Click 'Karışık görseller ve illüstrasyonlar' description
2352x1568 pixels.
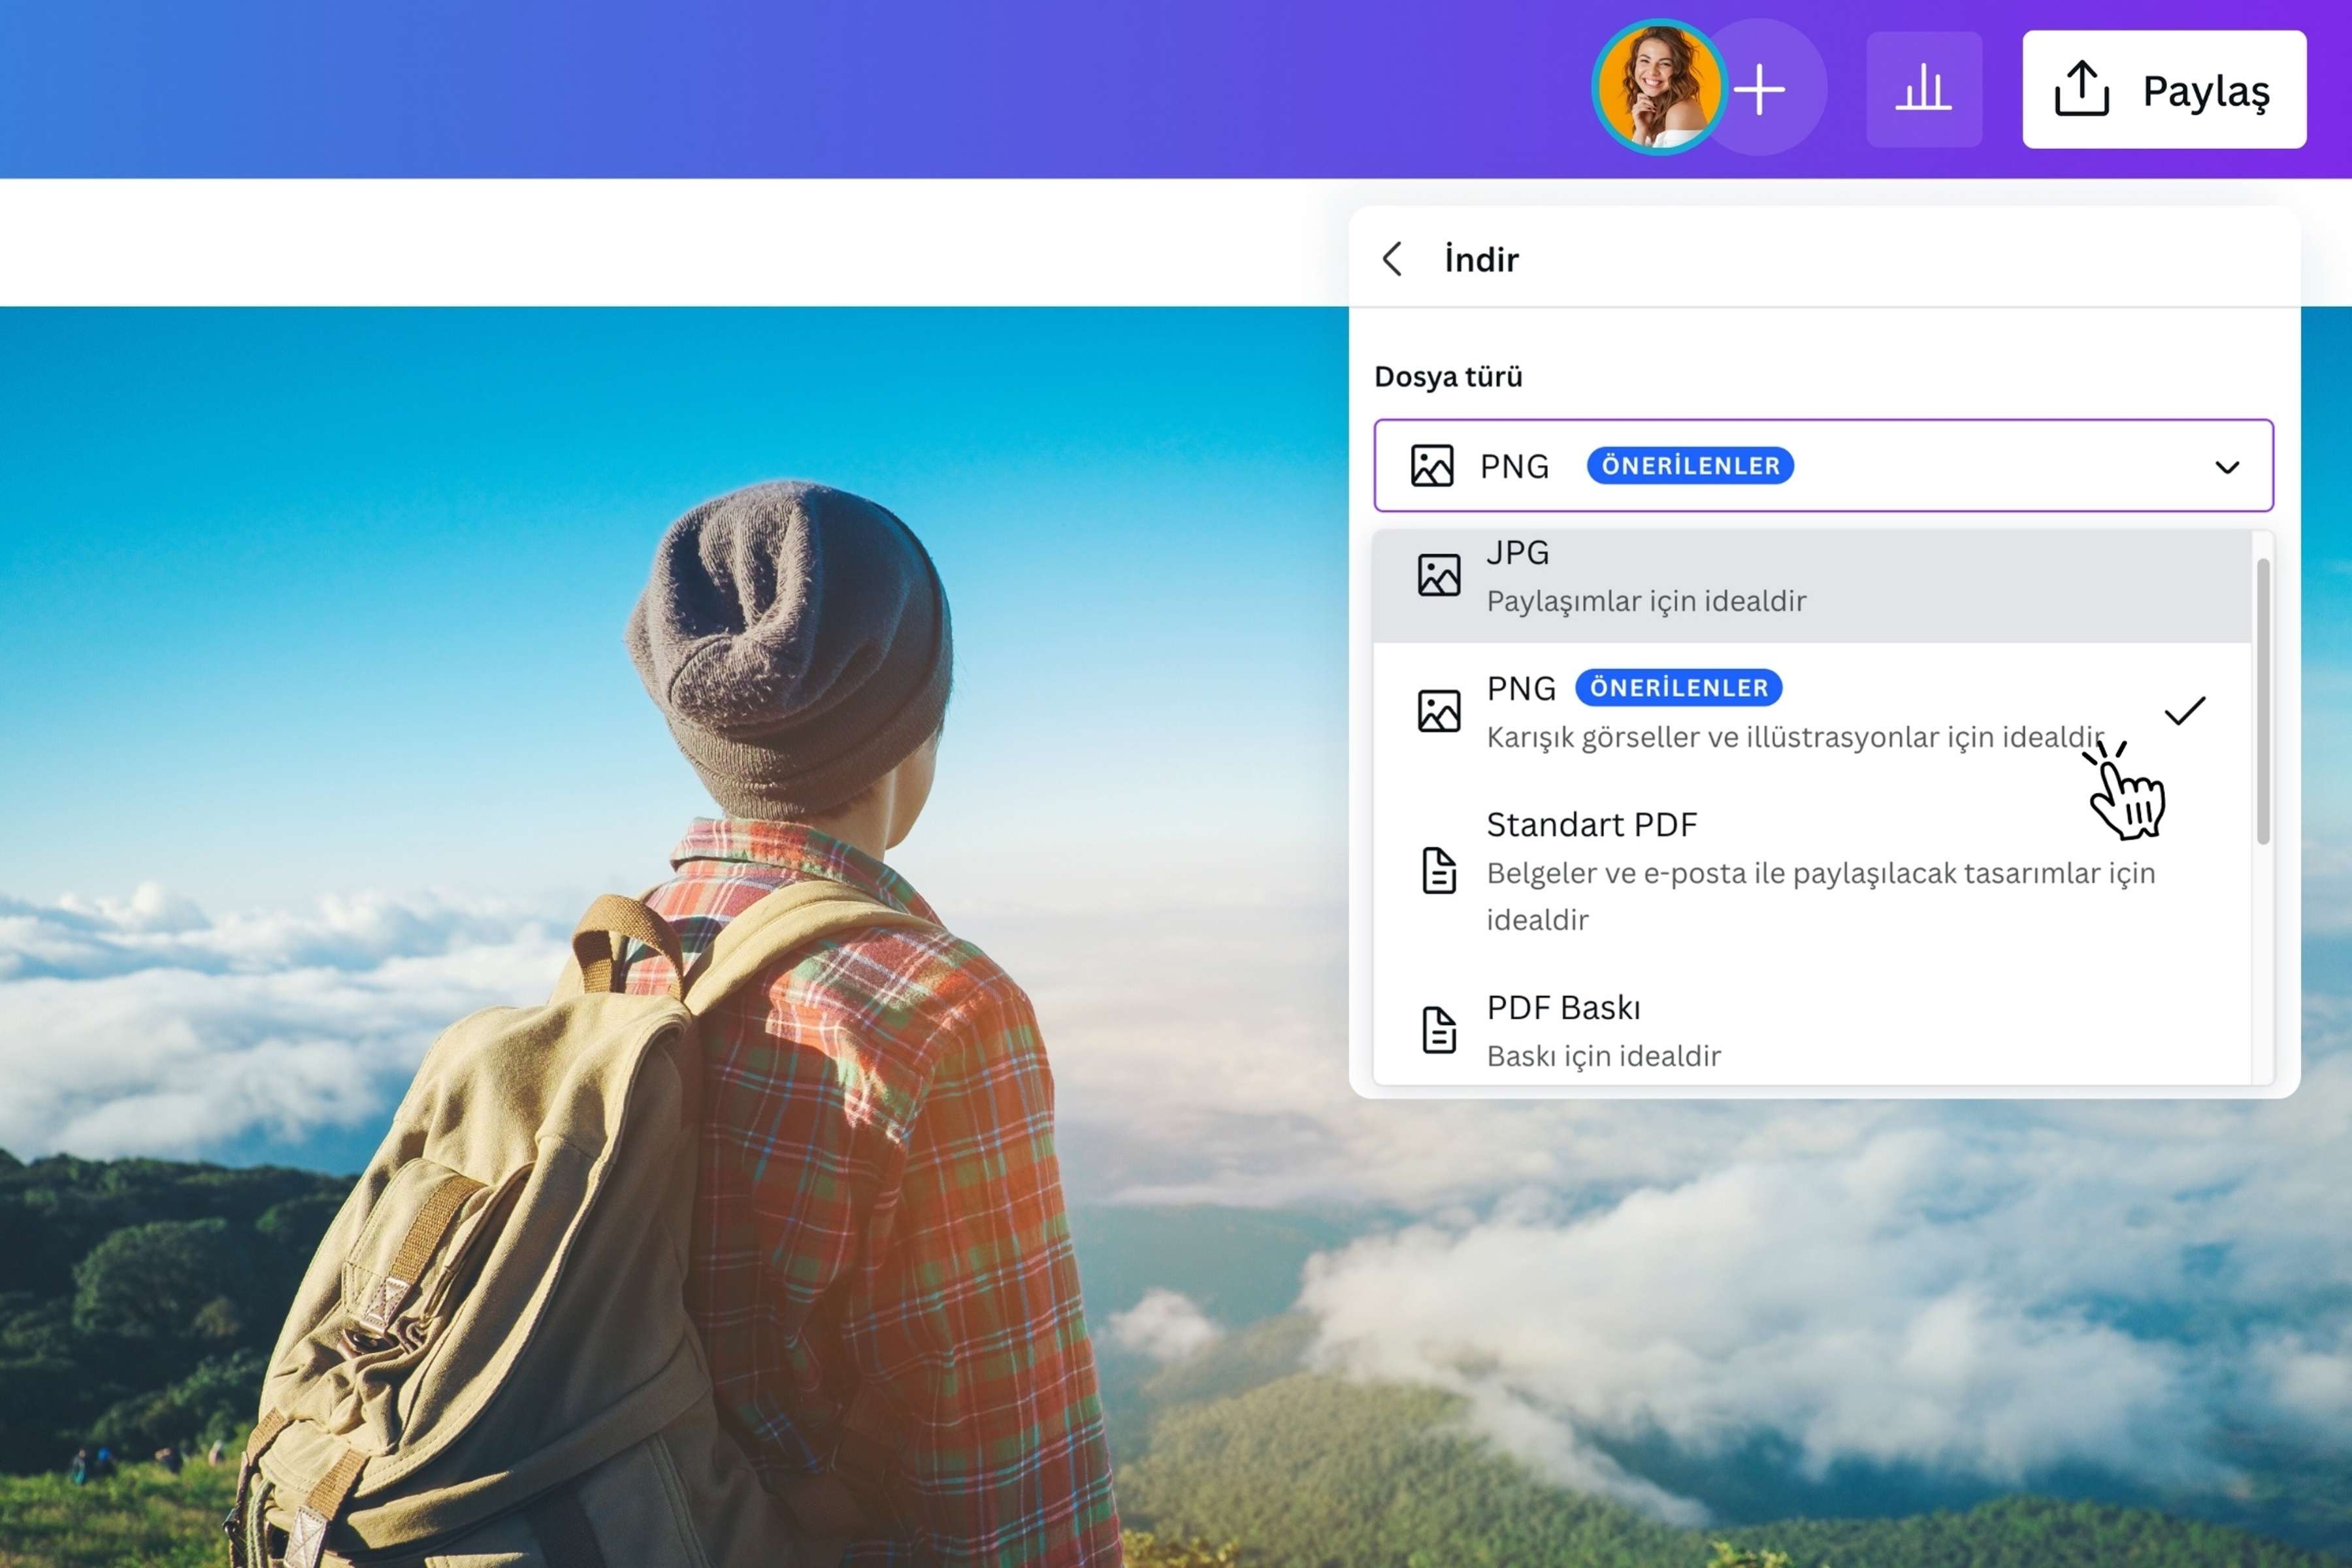pyautogui.click(x=1795, y=737)
